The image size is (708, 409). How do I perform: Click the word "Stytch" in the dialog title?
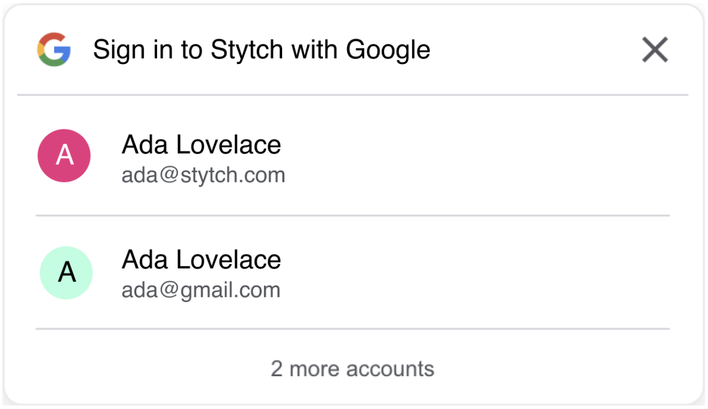[246, 50]
